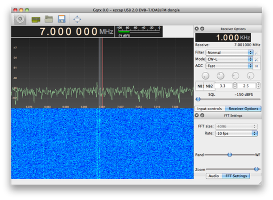Click the filter configuration button beside Normal
Viewport: 273px width, 200px height.
click(x=257, y=53)
